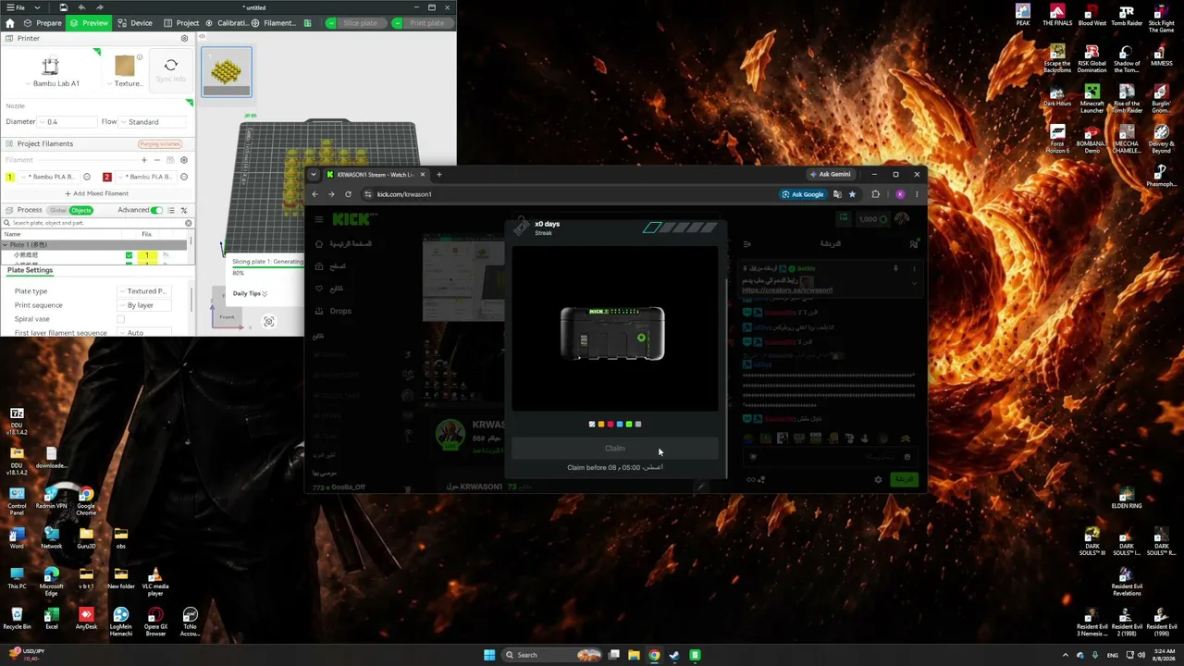The image size is (1184, 666).
Task: Click the view focus icon below the plate
Action: point(268,322)
